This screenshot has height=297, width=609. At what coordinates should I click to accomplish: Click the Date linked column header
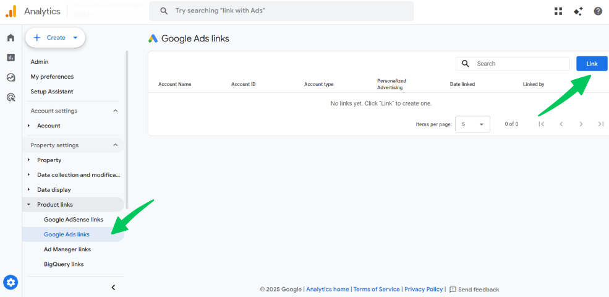pos(462,84)
